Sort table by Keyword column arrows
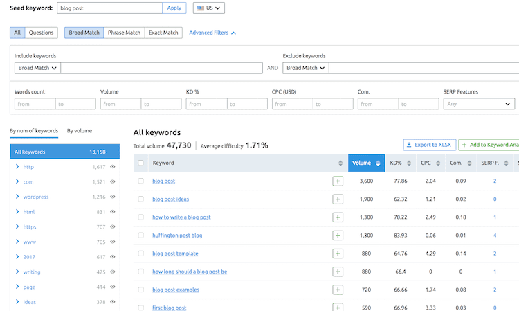Image resolution: width=519 pixels, height=311 pixels. coord(340,163)
